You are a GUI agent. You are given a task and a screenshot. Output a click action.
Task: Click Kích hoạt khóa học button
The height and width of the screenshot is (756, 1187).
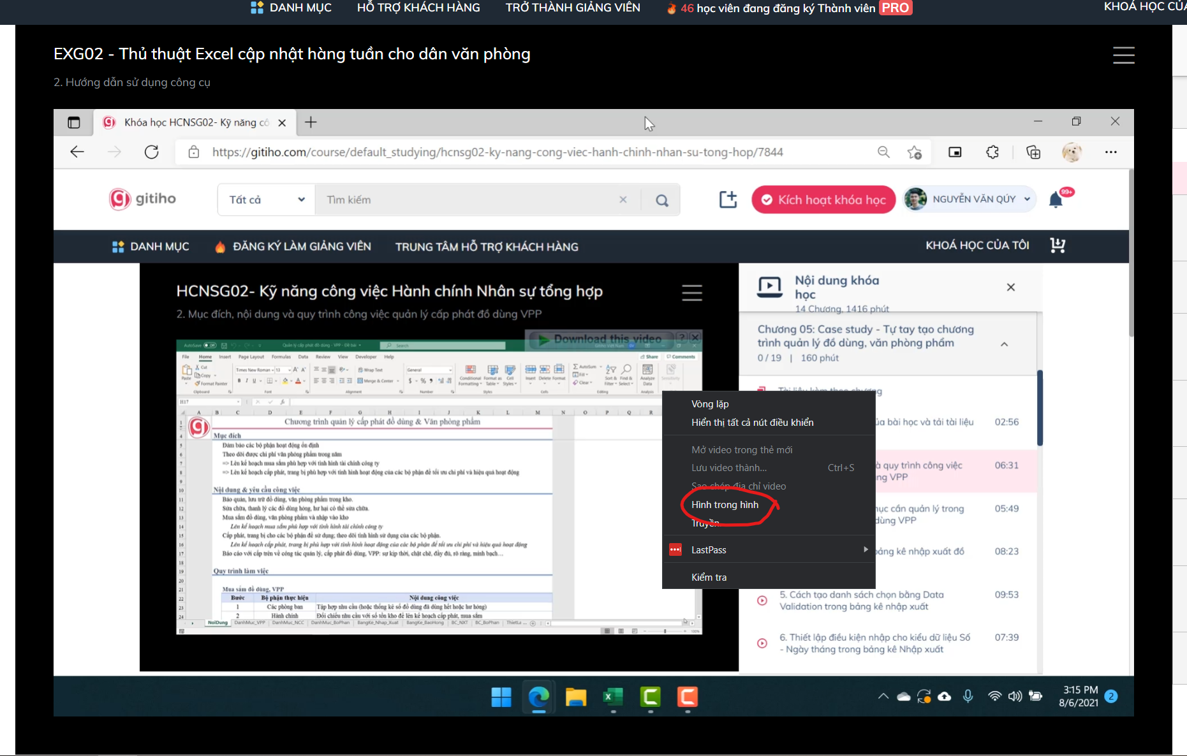(823, 200)
